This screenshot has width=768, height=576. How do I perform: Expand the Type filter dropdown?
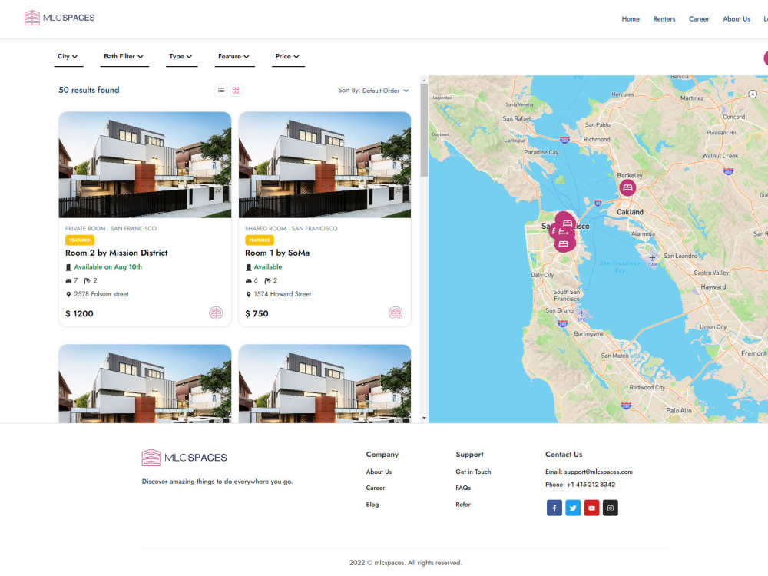tap(180, 56)
